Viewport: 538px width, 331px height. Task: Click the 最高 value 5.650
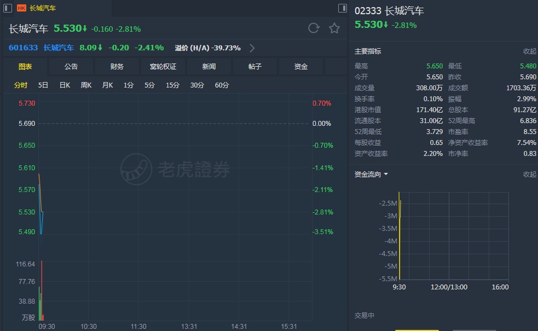tap(435, 66)
